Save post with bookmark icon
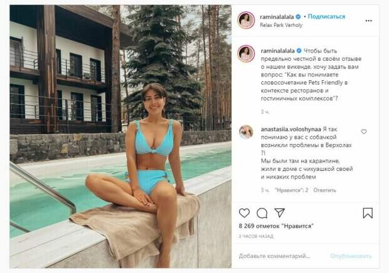The height and width of the screenshot is (273, 389). tap(368, 213)
